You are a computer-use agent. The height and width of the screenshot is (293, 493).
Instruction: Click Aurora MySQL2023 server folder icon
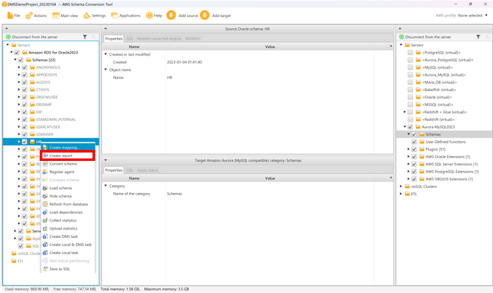418,127
